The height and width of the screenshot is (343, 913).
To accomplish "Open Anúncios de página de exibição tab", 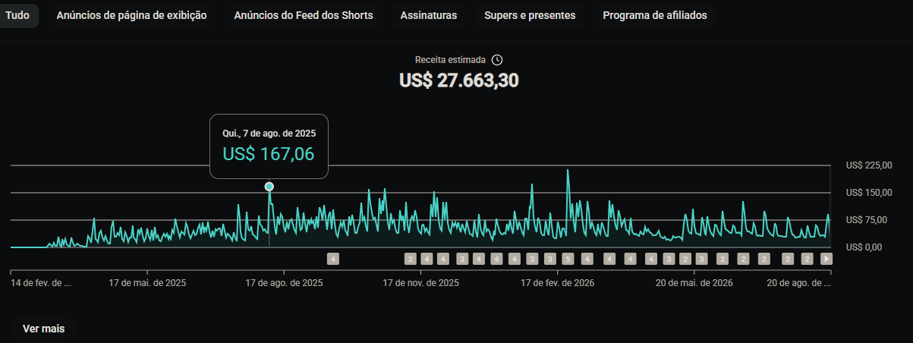I will [x=131, y=15].
